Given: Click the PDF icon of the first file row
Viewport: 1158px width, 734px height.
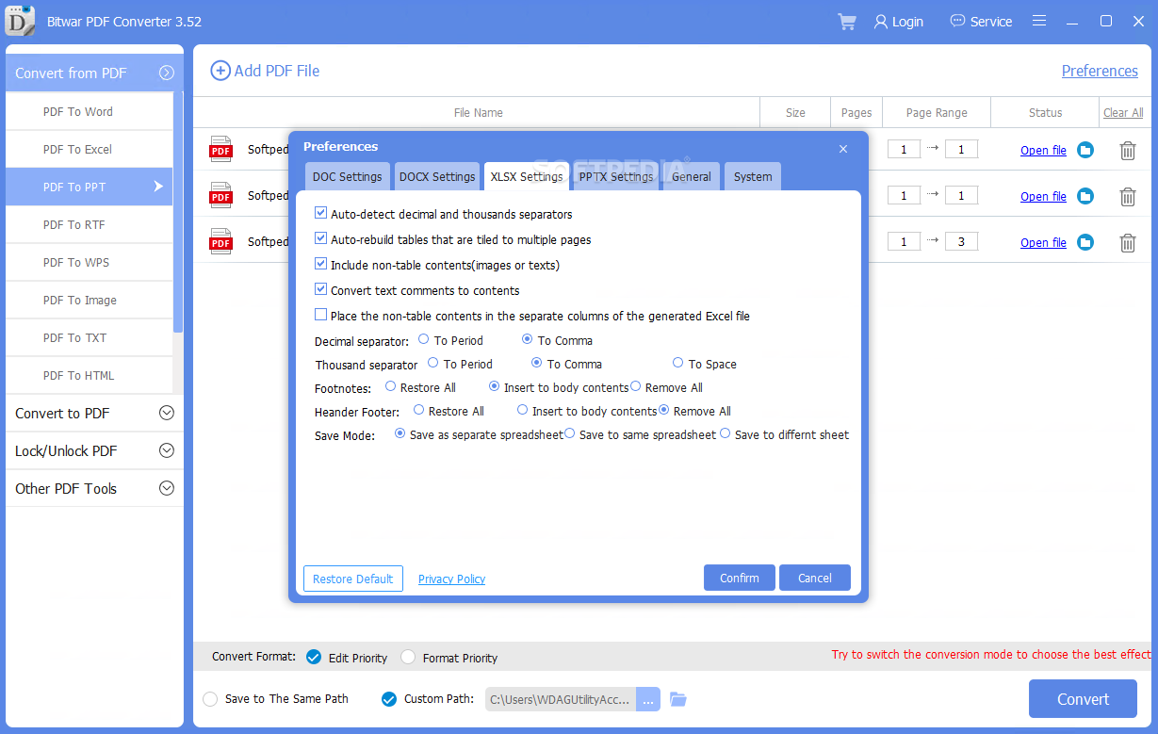Looking at the screenshot, I should (x=220, y=149).
